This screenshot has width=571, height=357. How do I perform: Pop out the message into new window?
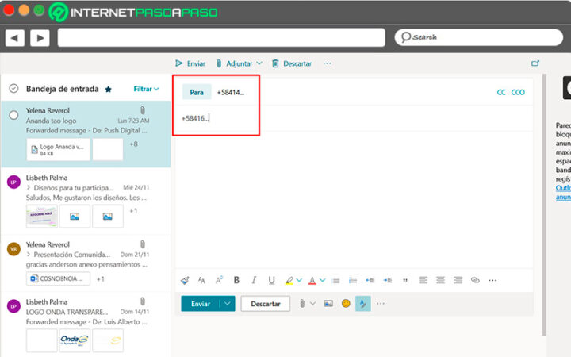535,63
